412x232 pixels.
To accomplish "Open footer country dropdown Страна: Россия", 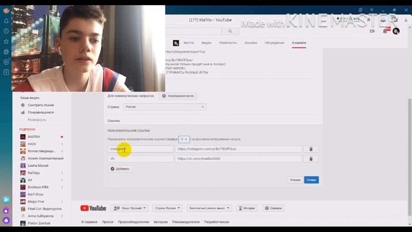I will click(x=167, y=208).
